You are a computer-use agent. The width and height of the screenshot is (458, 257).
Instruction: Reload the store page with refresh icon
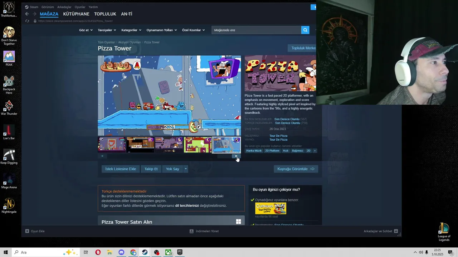coord(27,21)
